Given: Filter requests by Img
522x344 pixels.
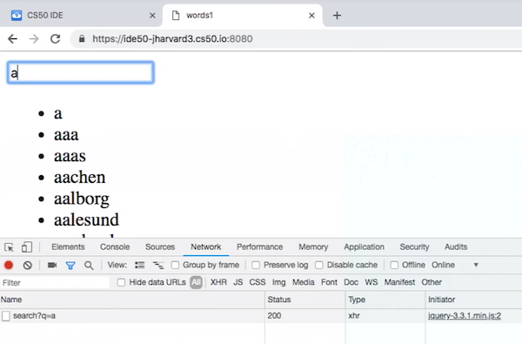Looking at the screenshot, I should (x=278, y=283).
